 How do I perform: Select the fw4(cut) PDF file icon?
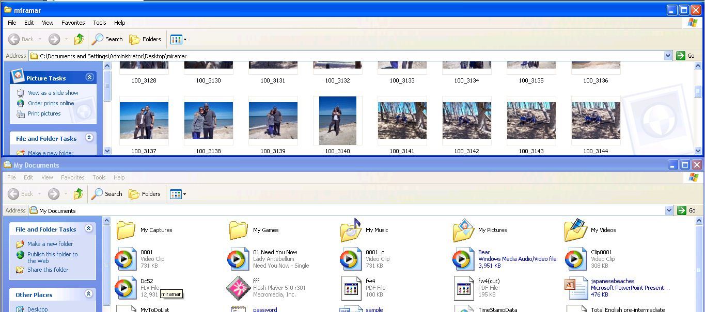coord(464,288)
